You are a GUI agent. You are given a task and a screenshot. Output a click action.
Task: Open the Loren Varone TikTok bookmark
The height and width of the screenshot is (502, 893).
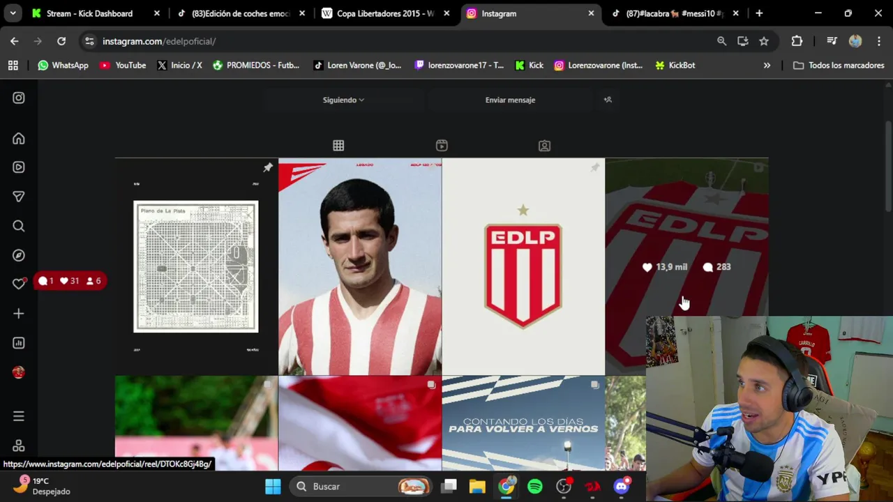[358, 66]
